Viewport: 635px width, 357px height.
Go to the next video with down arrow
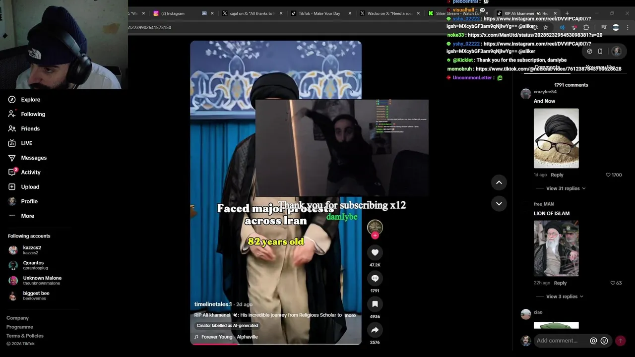(x=499, y=203)
